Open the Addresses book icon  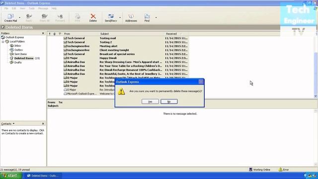[x=131, y=18]
